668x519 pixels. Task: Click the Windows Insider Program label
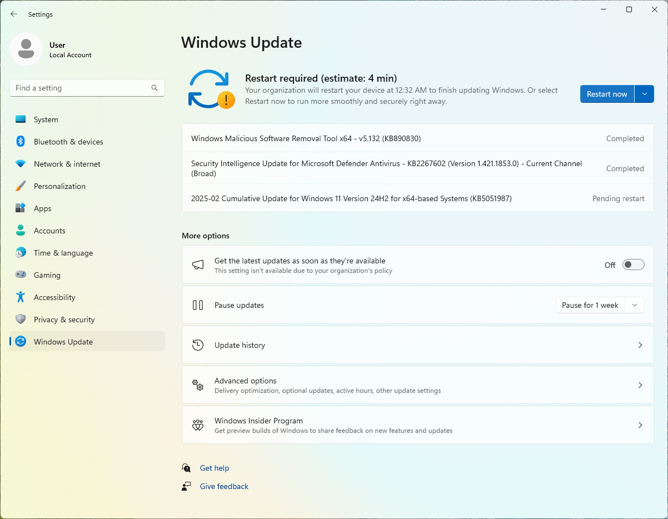pyautogui.click(x=258, y=421)
